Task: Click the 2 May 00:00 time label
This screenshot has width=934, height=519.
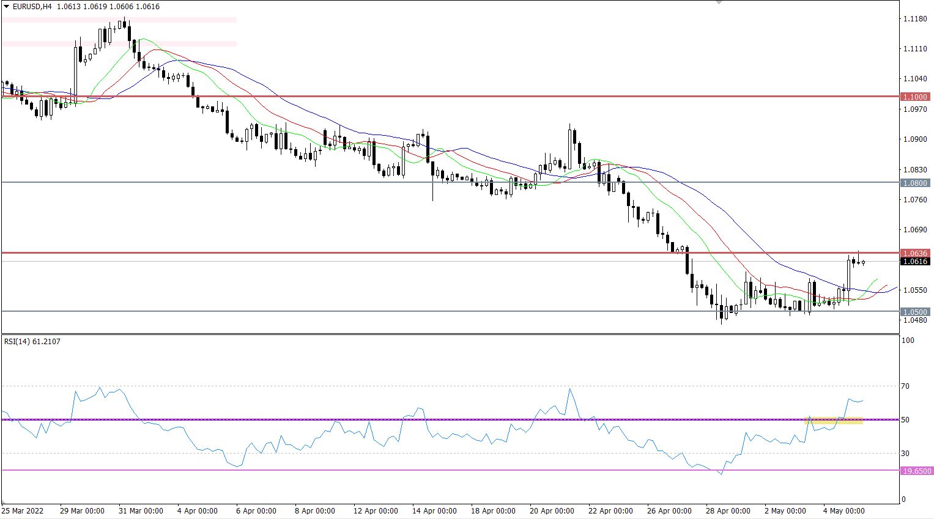Action: [x=785, y=511]
